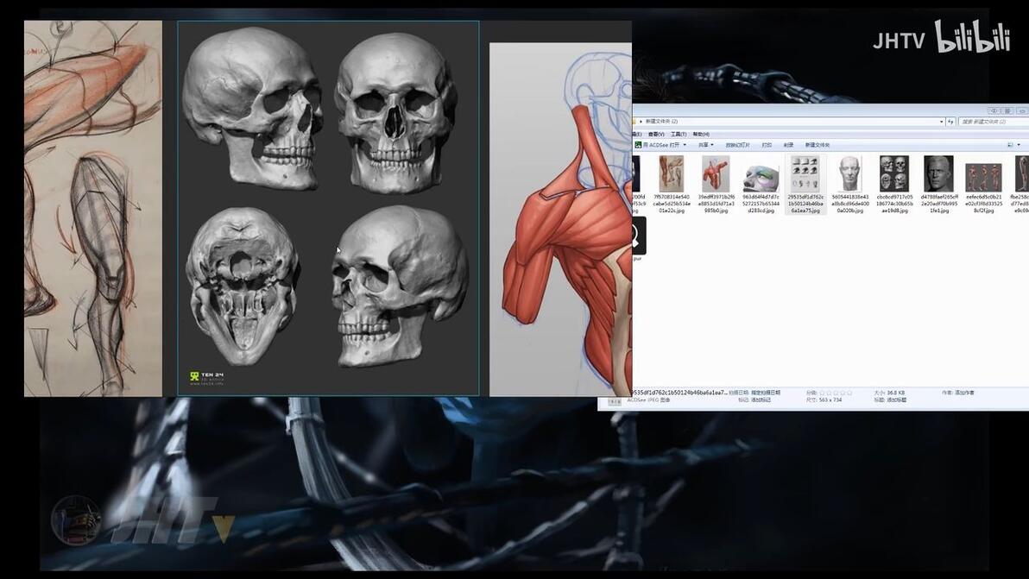Image resolution: width=1029 pixels, height=579 pixels.
Task: Click the 563 x 734 dimensions value
Action: pyautogui.click(x=830, y=400)
